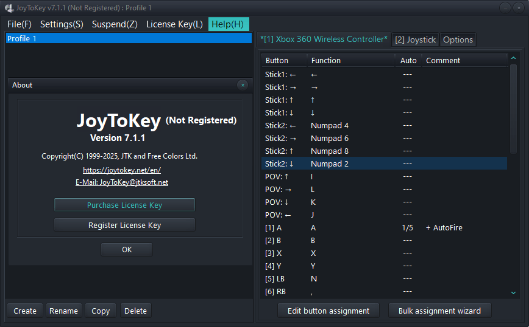Image resolution: width=529 pixels, height=327 pixels.
Task: Confirm About dialog with OK
Action: [127, 250]
